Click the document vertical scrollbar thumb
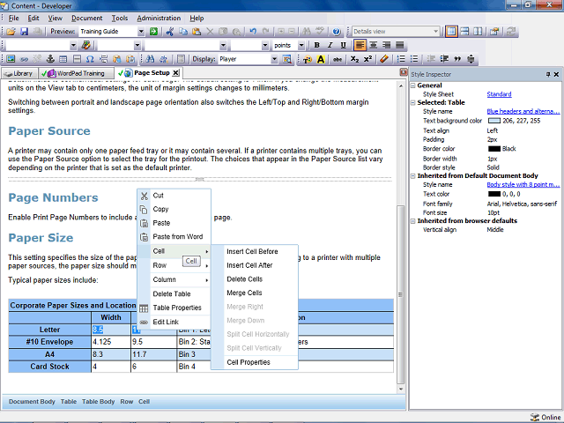564x423 pixels. pyautogui.click(x=400, y=294)
